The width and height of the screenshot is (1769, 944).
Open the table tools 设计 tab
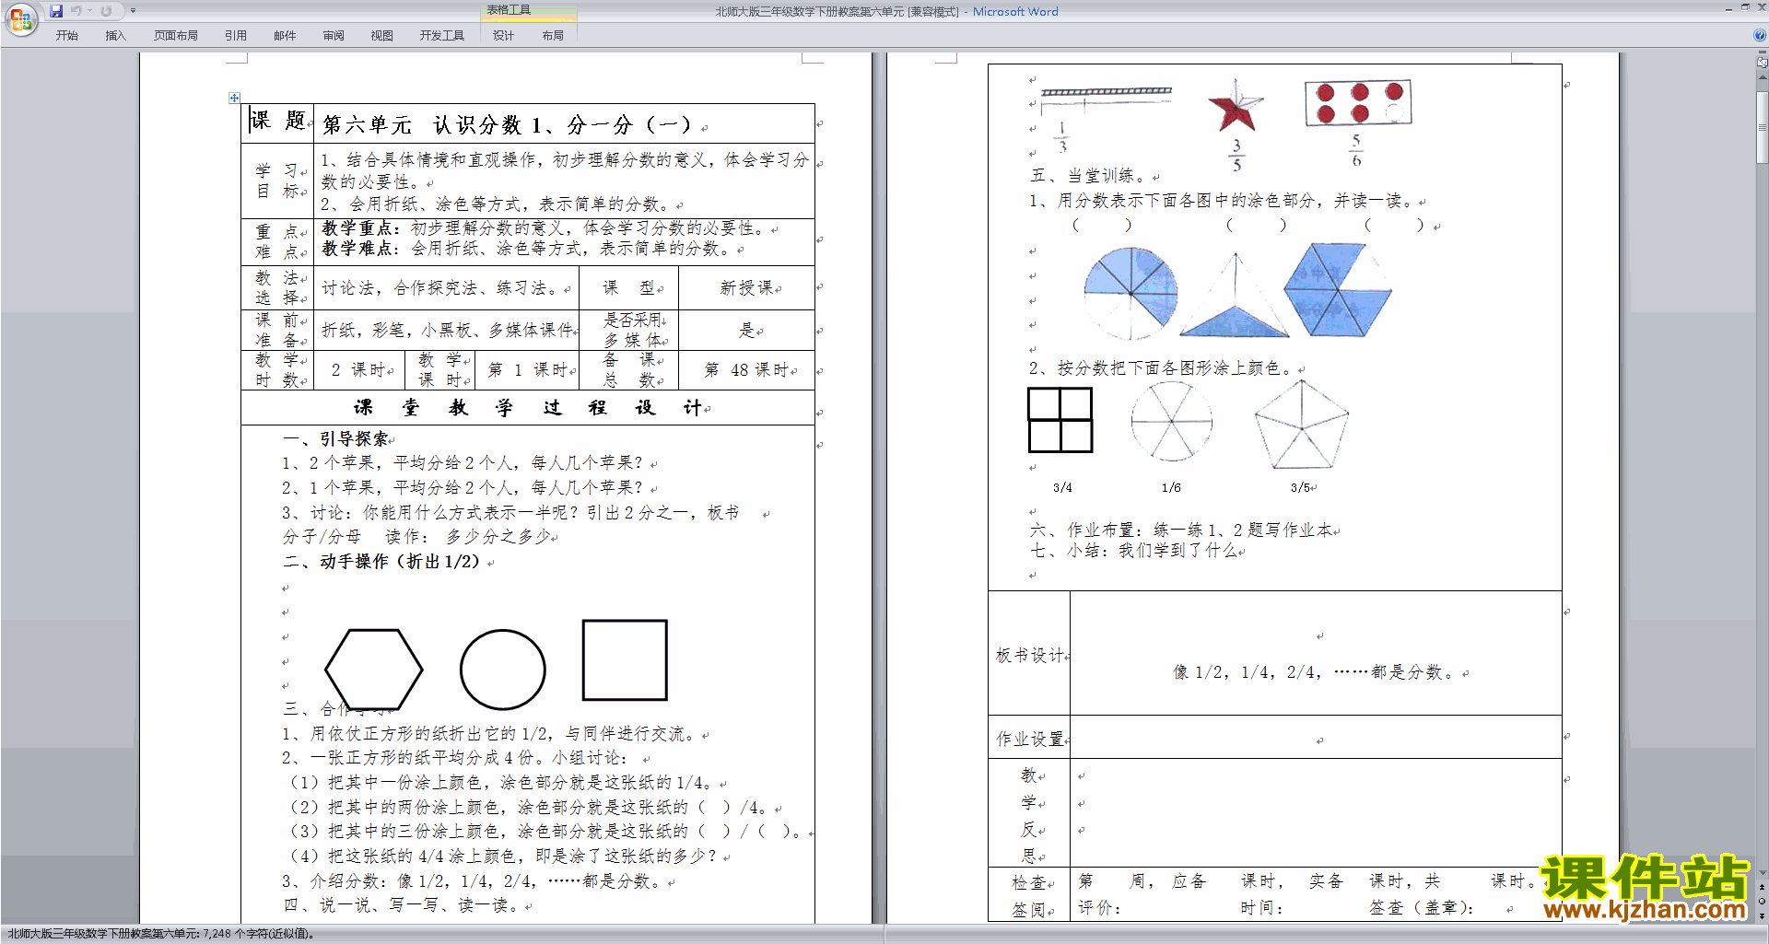click(503, 35)
